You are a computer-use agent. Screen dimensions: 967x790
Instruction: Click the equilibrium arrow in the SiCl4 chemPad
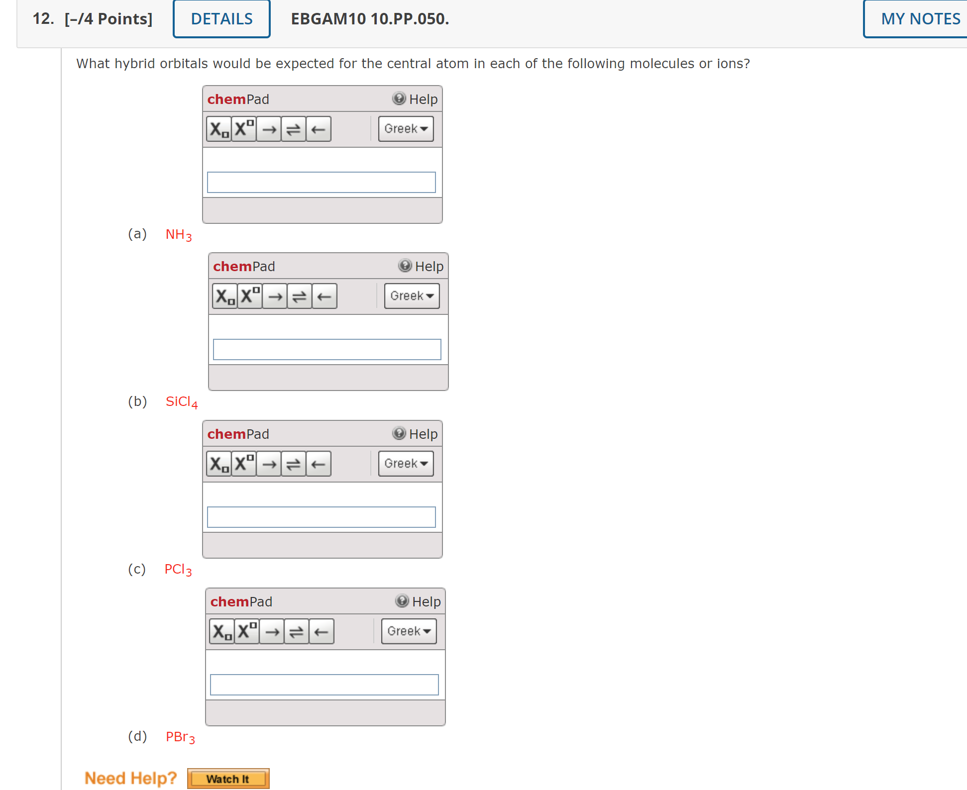[299, 296]
